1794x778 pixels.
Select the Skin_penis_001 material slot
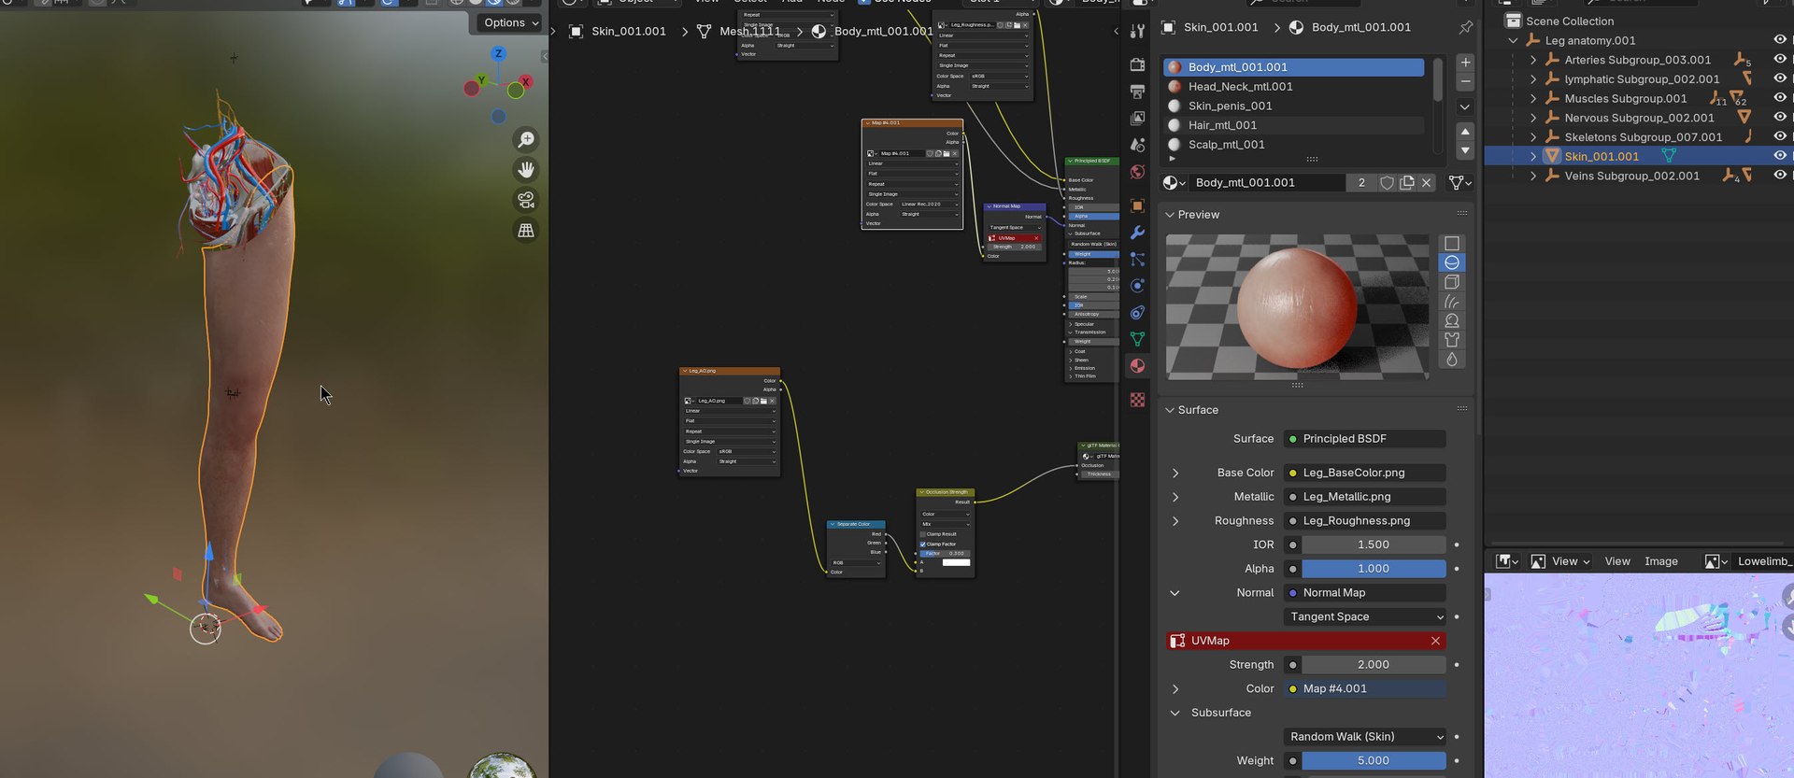[1293, 106]
